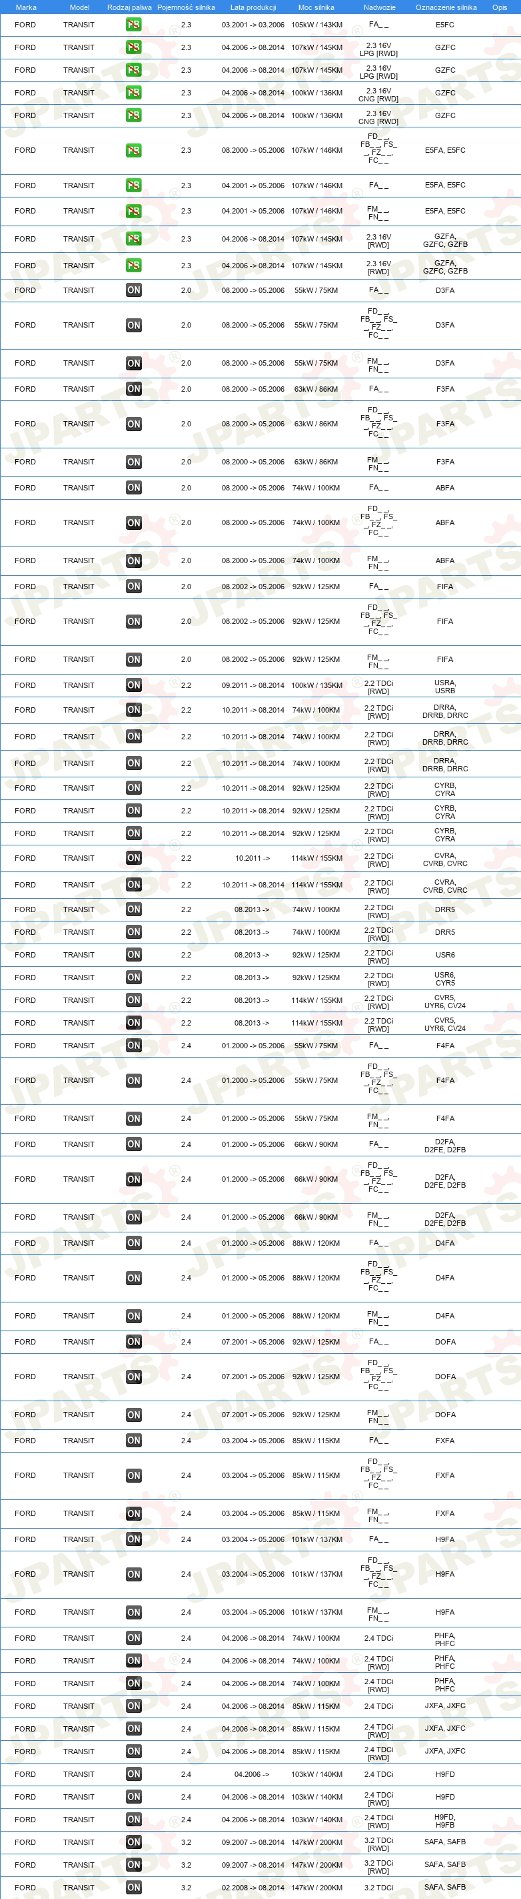Click the 100kW / 135KM power cell
Image resolution: width=521 pixels, height=1899 pixels.
(316, 685)
